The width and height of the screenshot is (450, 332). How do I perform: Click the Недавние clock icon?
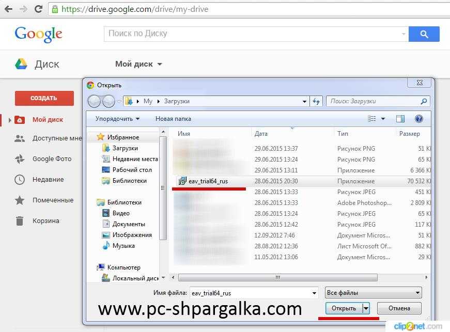20,180
